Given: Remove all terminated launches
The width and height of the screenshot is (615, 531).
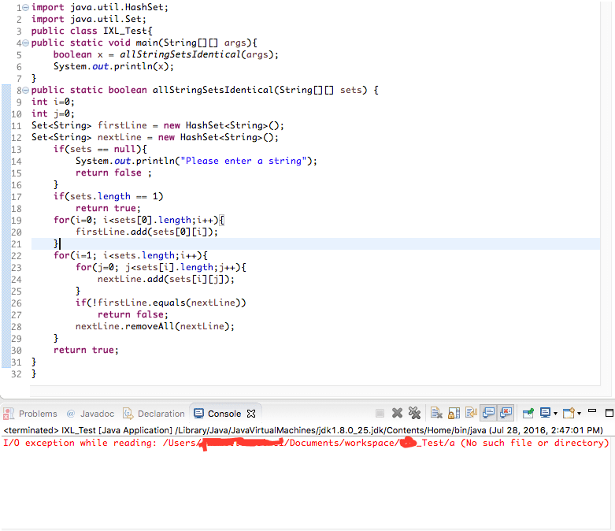Looking at the screenshot, I should pos(414,414).
